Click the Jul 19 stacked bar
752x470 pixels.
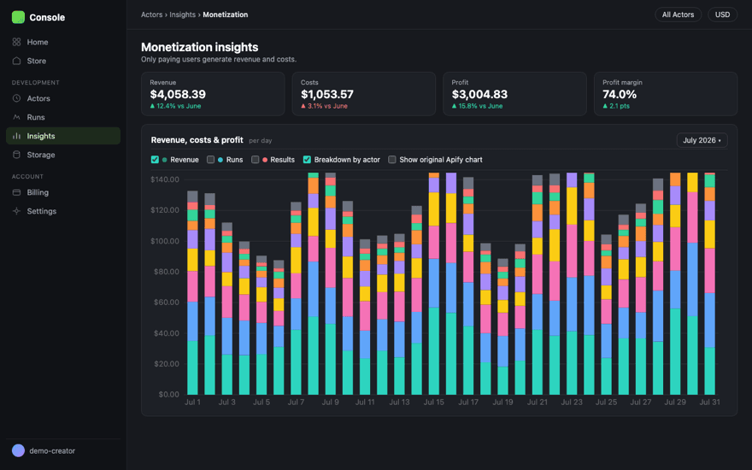(x=502, y=326)
